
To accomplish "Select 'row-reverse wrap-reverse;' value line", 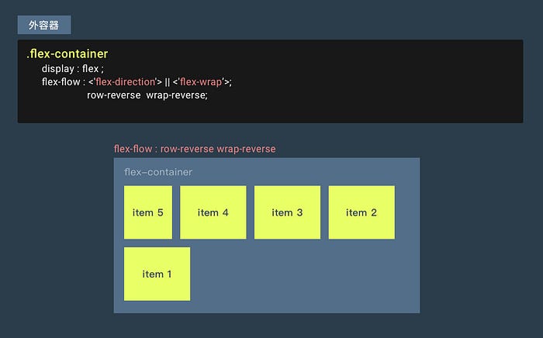I will coord(147,95).
